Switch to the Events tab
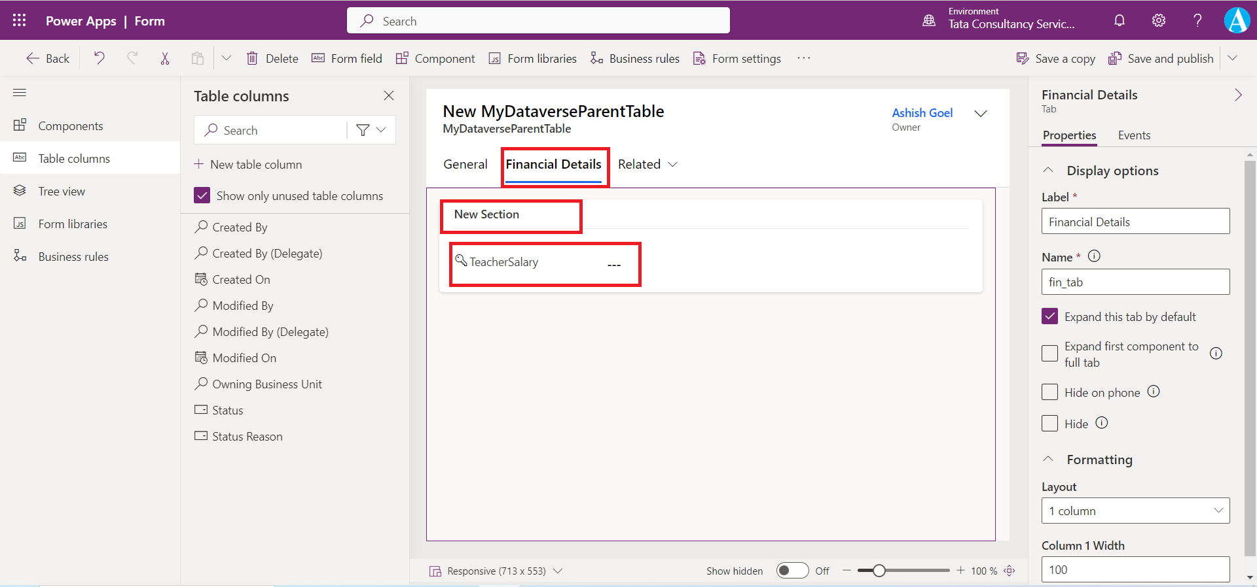 click(1134, 135)
